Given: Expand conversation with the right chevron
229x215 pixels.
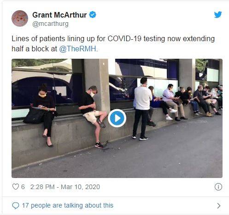Looking at the screenshot, I should click(x=219, y=206).
